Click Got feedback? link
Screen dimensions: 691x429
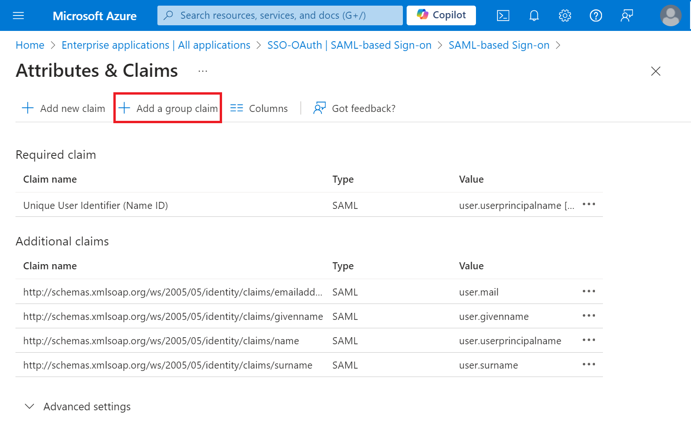coord(355,108)
